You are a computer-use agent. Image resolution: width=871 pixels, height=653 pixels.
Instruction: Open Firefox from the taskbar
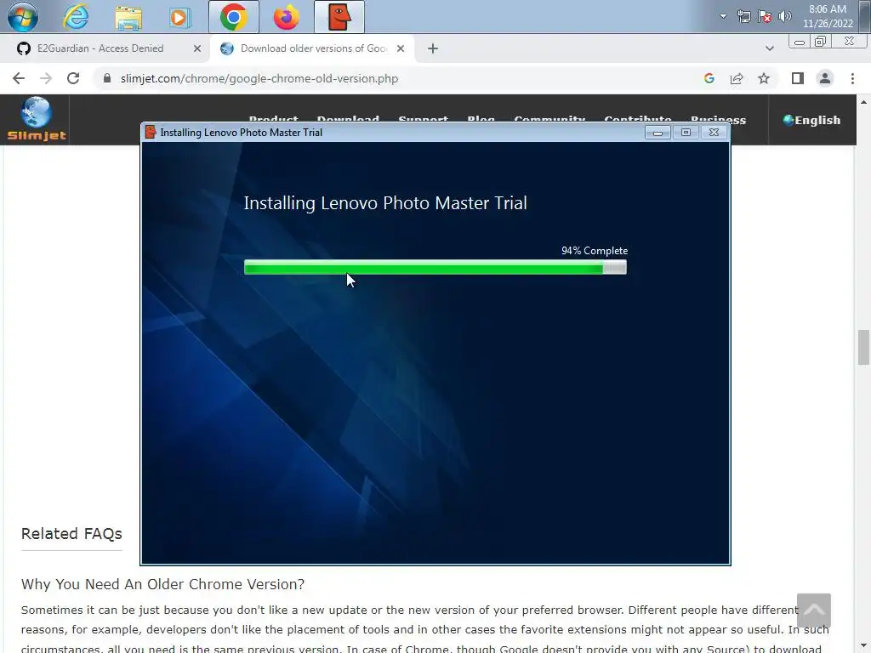click(286, 17)
